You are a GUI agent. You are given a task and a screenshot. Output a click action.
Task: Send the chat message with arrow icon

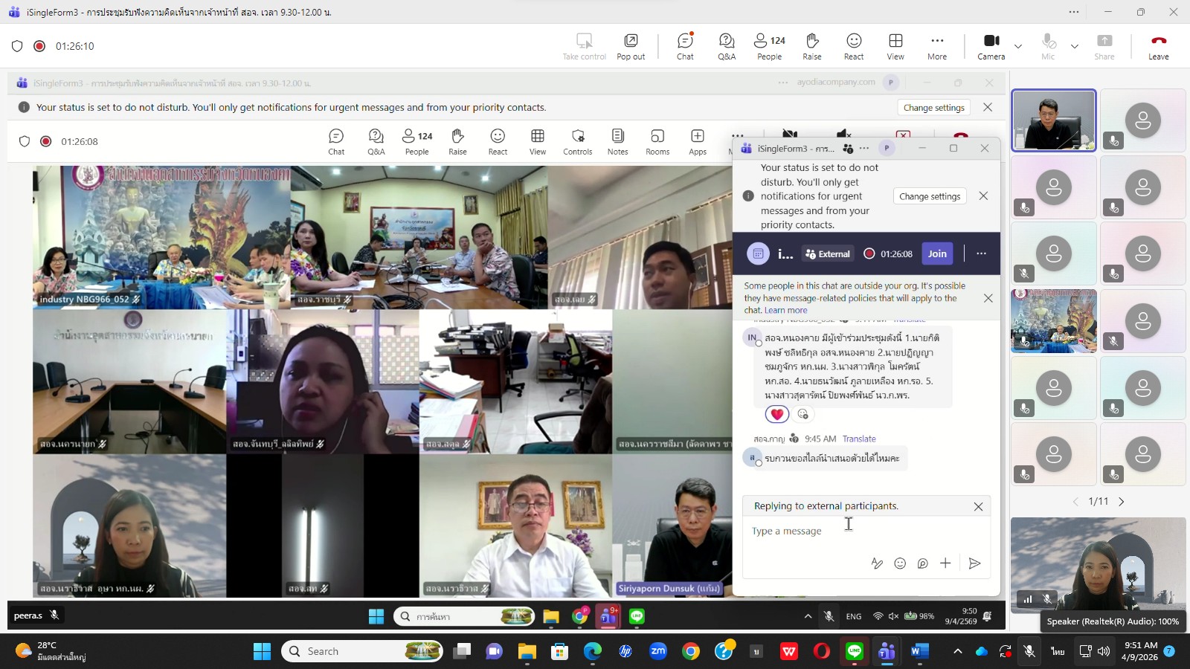point(974,563)
